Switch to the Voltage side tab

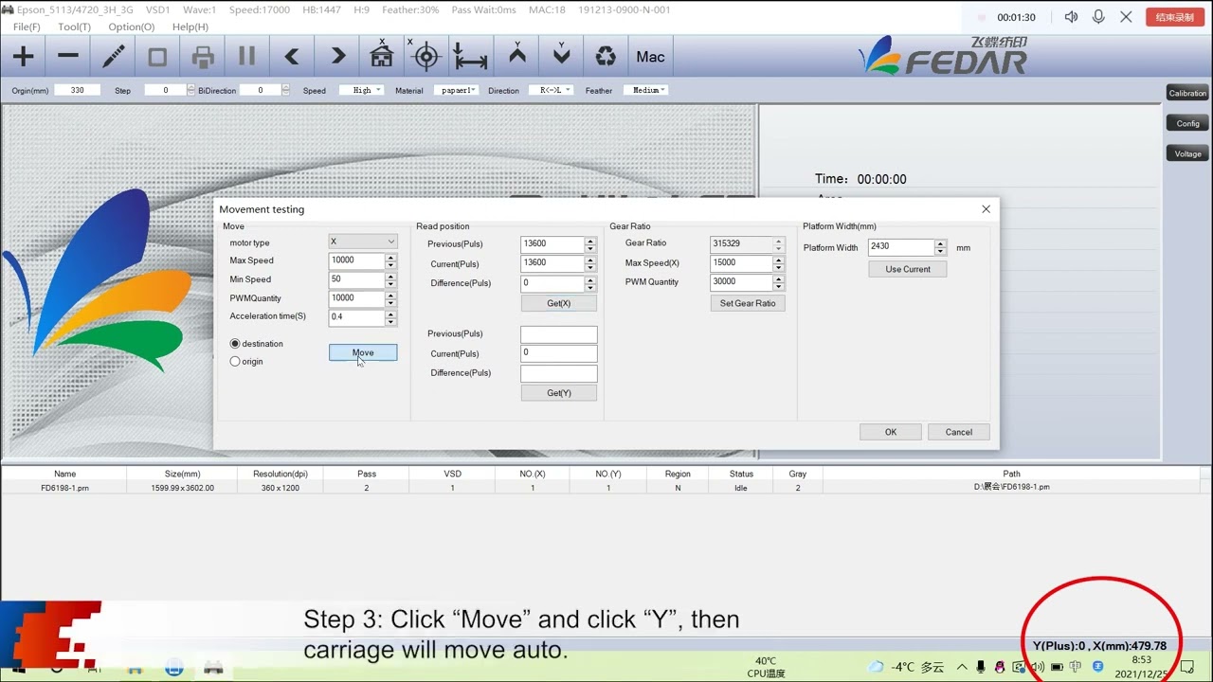pyautogui.click(x=1187, y=153)
